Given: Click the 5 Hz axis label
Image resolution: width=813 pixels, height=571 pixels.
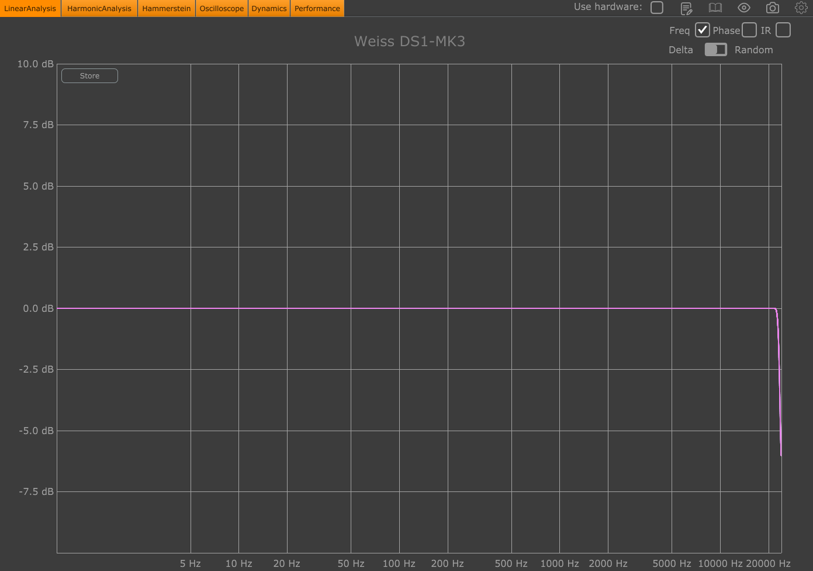Looking at the screenshot, I should pyautogui.click(x=191, y=563).
